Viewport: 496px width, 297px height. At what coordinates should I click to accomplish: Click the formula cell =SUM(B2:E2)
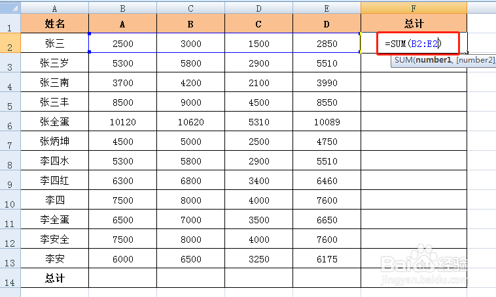point(414,43)
